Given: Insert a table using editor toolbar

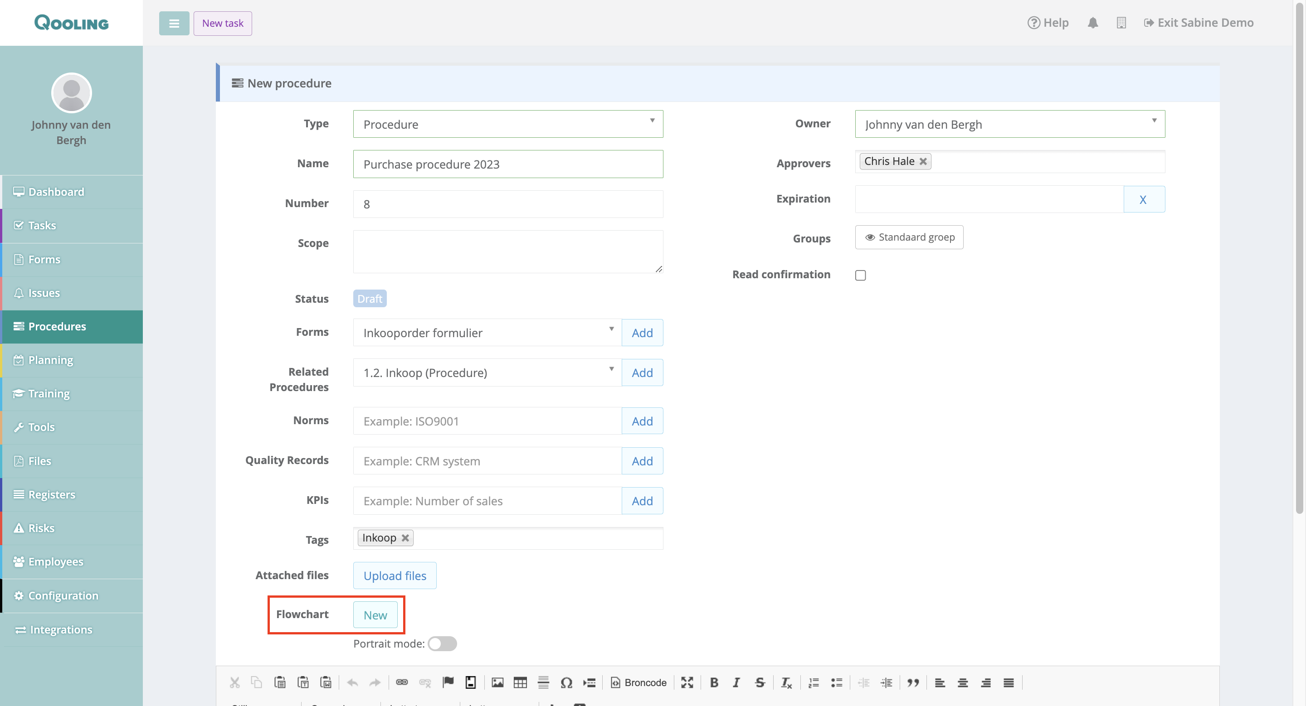Looking at the screenshot, I should click(x=520, y=683).
